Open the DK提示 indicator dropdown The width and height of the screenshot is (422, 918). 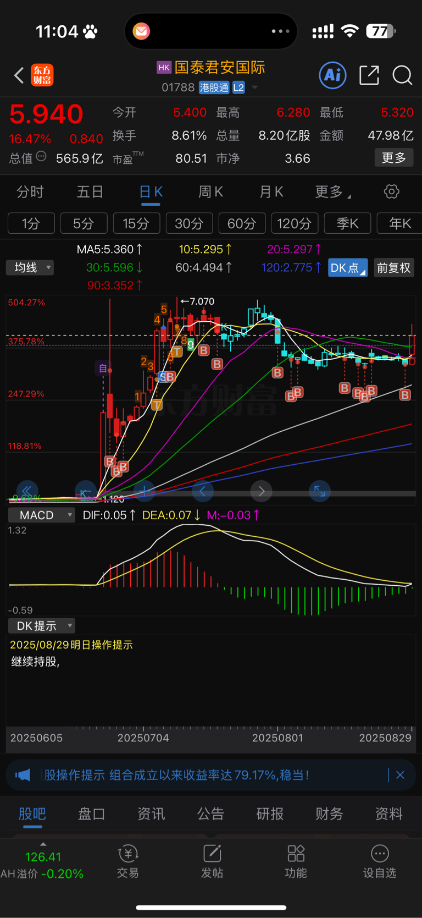(42, 626)
